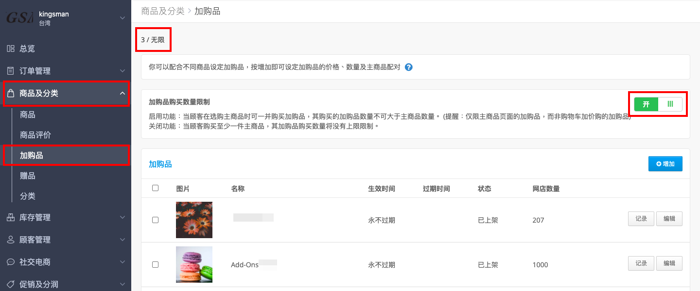Click the blue help question mark icon
The width and height of the screenshot is (700, 291).
[x=409, y=67]
